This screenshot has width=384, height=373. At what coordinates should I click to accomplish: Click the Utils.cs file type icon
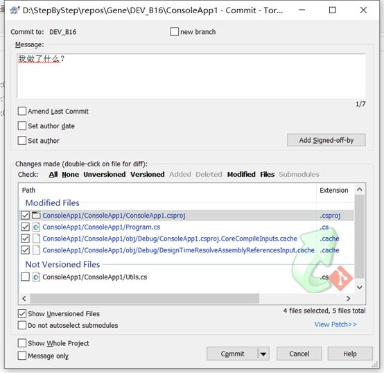(36, 277)
